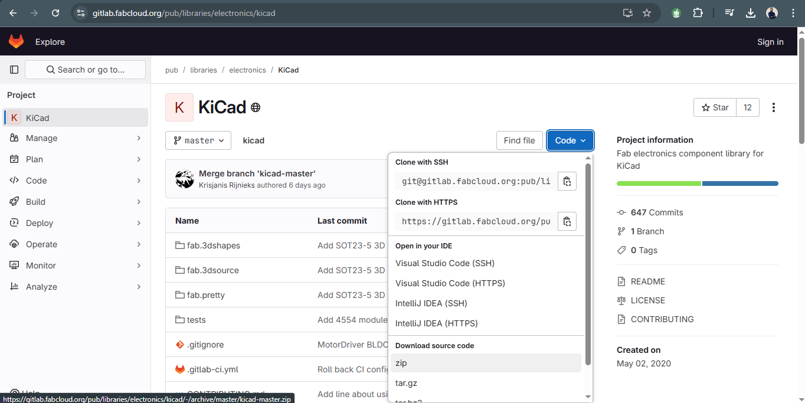Click the site information icon in address bar
The height and width of the screenshot is (403, 805).
81,13
